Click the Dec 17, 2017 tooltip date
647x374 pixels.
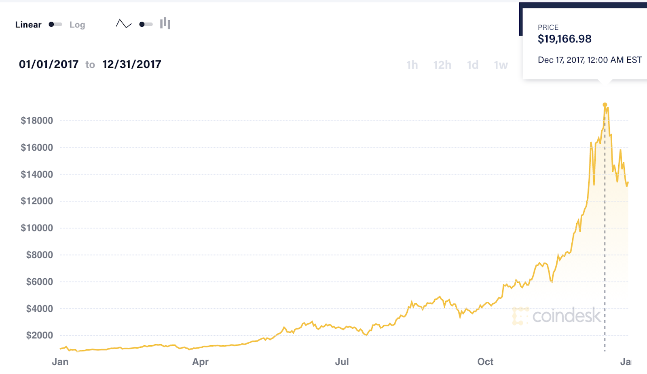590,60
